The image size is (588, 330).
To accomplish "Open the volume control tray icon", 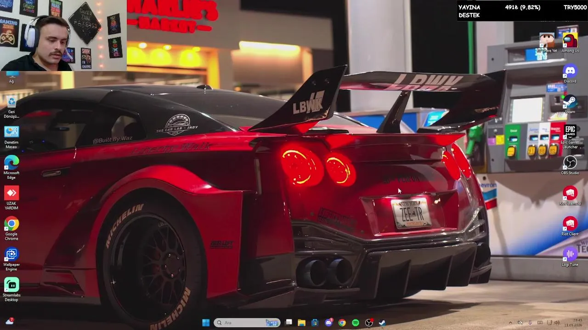I will 557,323.
